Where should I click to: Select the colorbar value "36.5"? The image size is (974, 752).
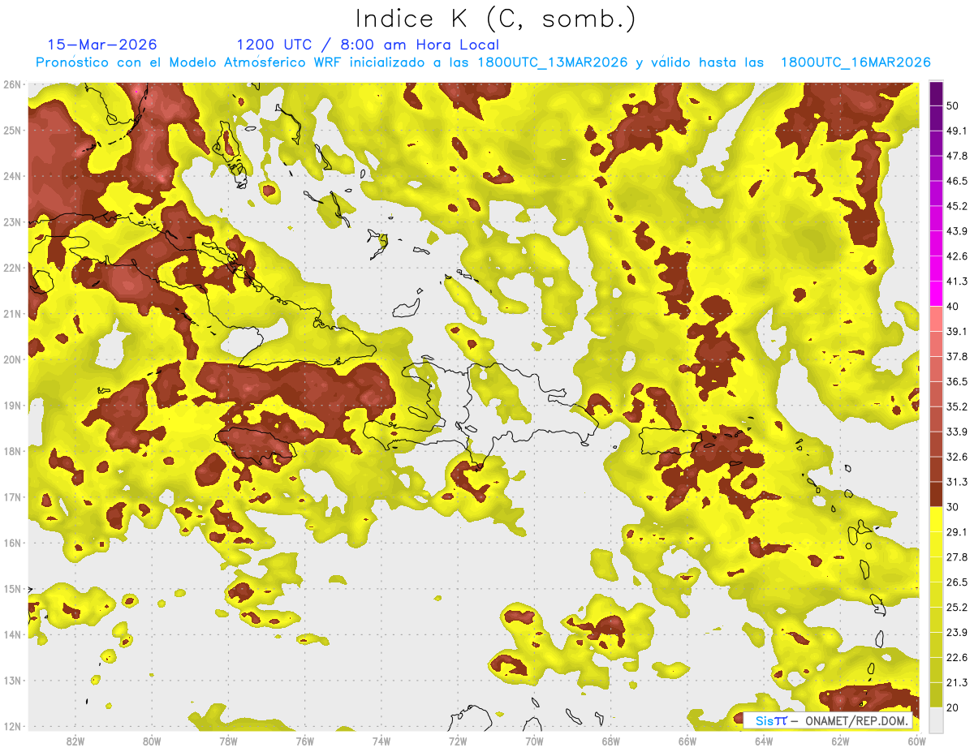pyautogui.click(x=956, y=381)
